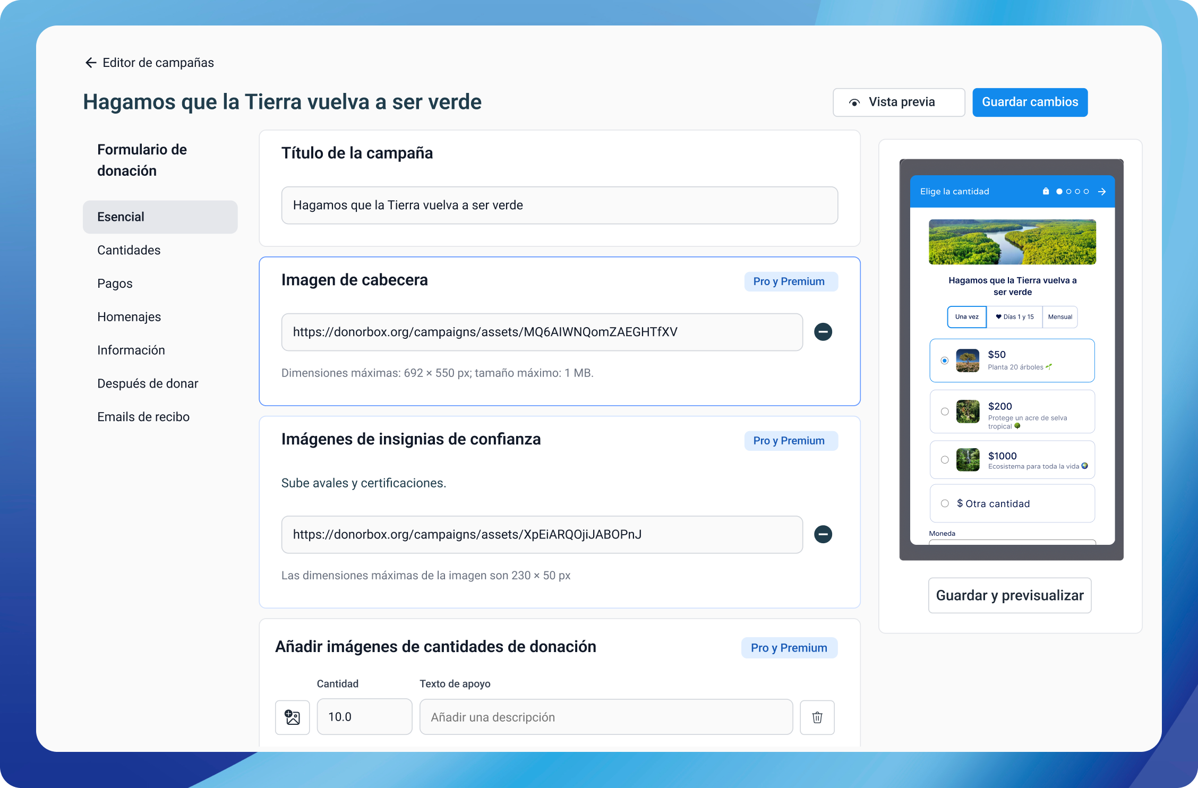Click the back arrow beside Editor de campañas
Image resolution: width=1198 pixels, height=788 pixels.
(91, 63)
